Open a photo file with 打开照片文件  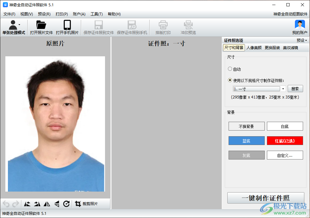click(41, 27)
